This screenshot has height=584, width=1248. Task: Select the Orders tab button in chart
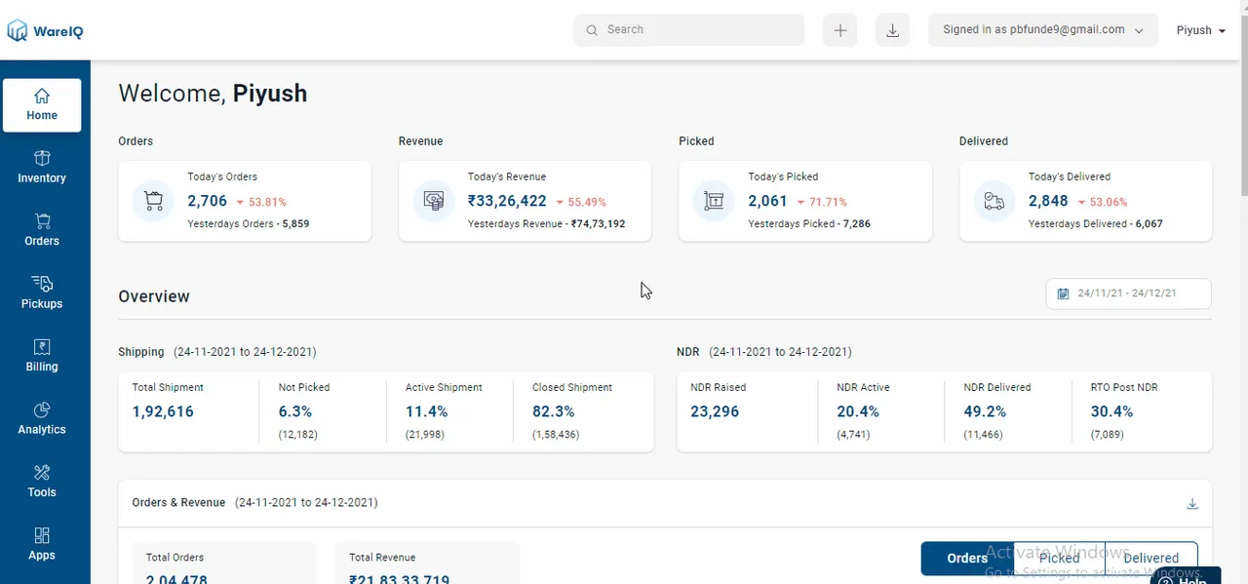point(967,559)
